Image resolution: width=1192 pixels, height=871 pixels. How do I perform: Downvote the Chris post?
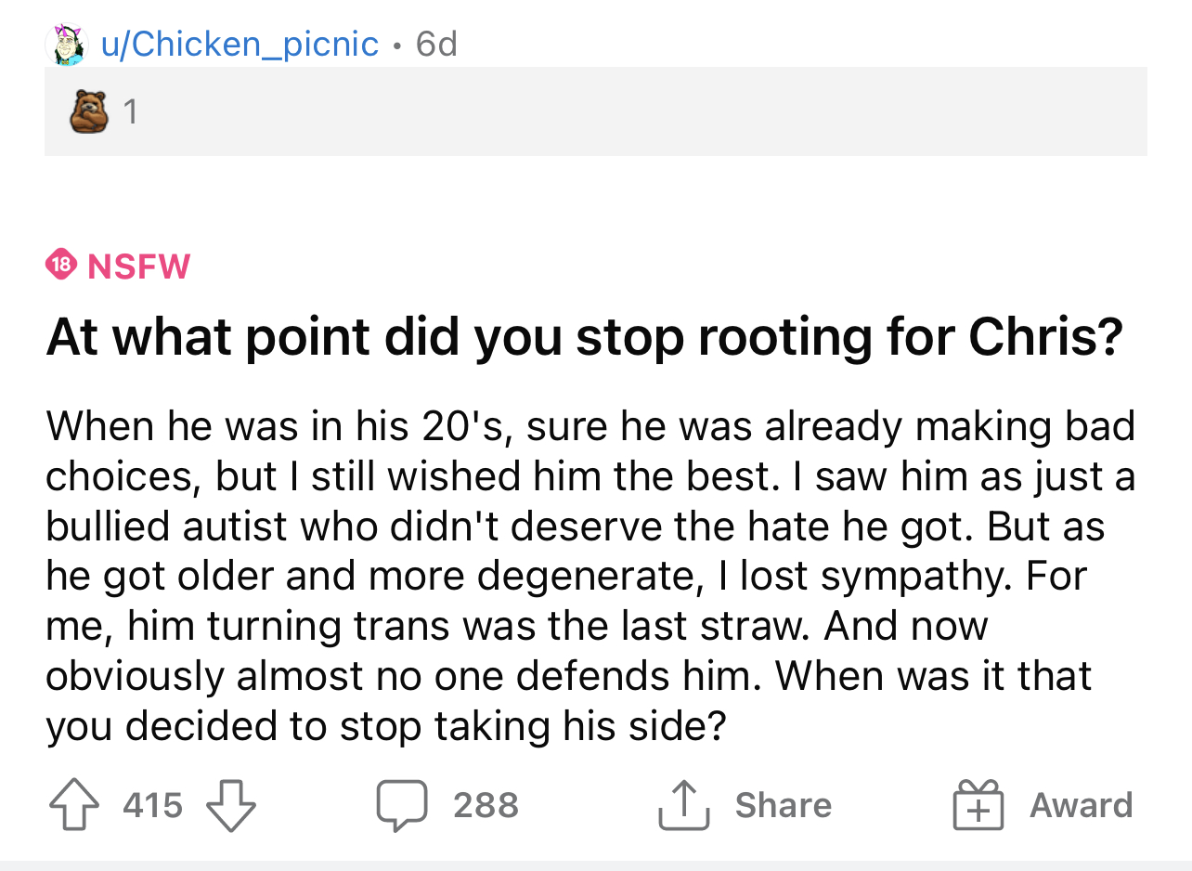229,804
